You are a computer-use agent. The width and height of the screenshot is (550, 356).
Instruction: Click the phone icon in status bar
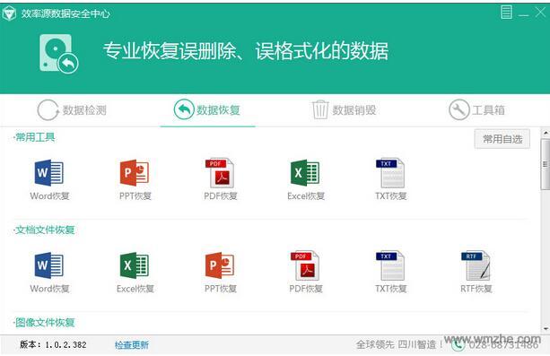click(458, 345)
